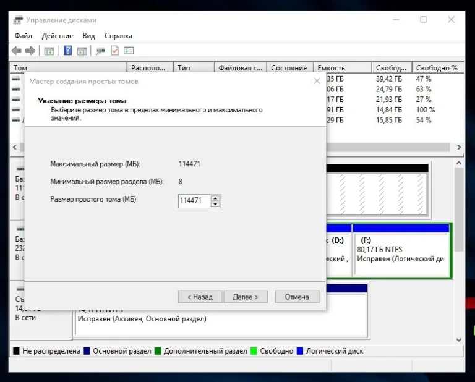
Task: Open the Справка menu
Action: pos(119,36)
